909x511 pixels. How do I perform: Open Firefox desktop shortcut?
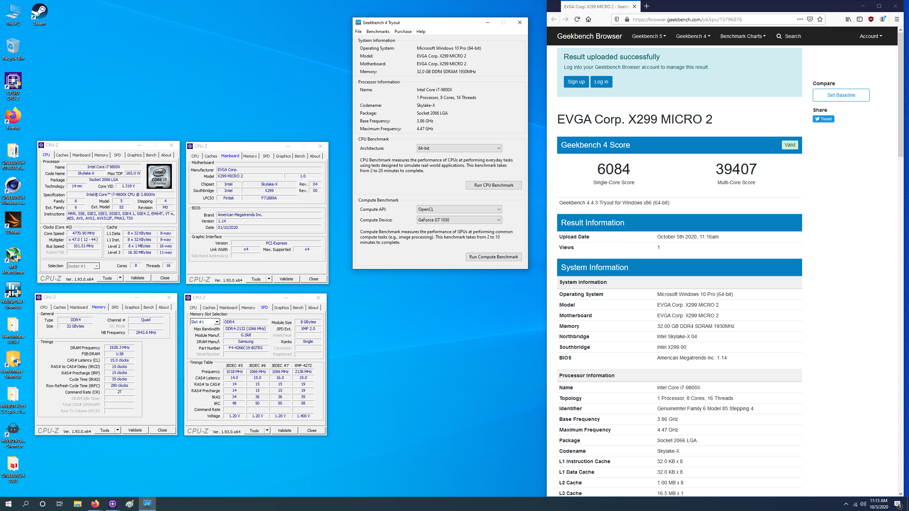pos(13,119)
